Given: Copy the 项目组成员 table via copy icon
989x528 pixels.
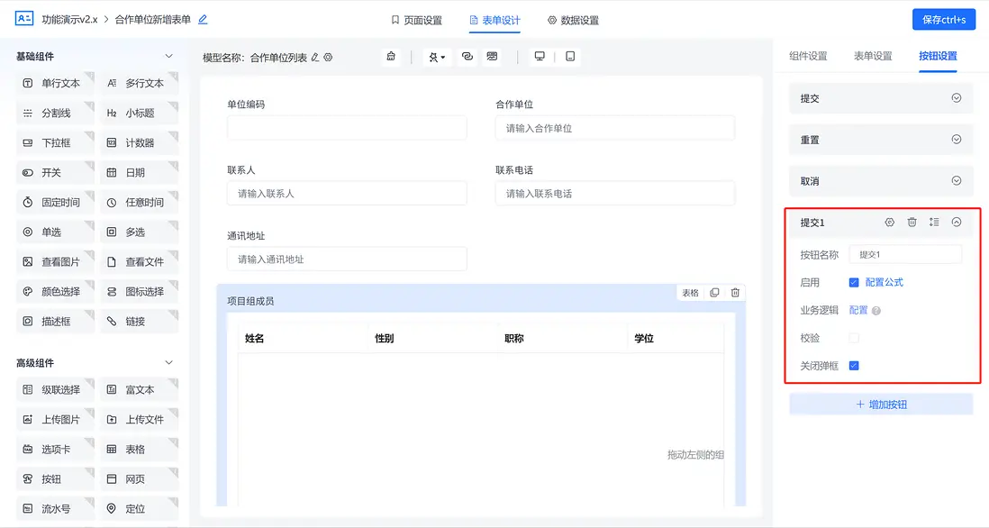Looking at the screenshot, I should 714,292.
